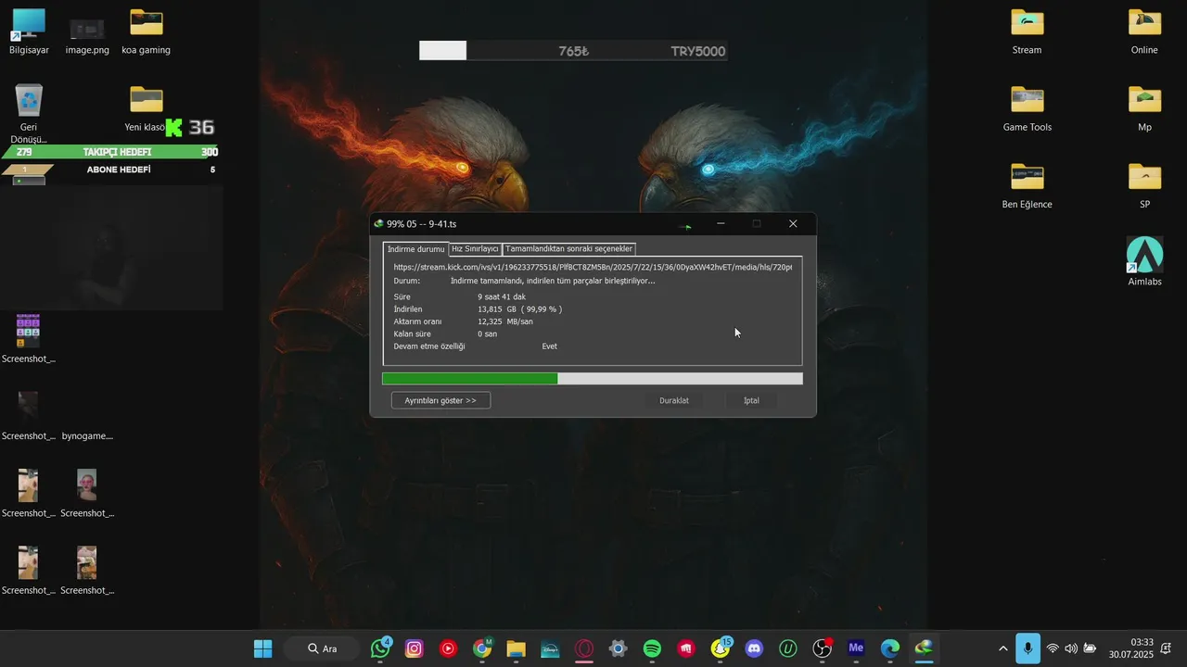Screen dimensions: 1187x667
Task: Open Wi-Fi network tray icon
Action: tap(1053, 648)
